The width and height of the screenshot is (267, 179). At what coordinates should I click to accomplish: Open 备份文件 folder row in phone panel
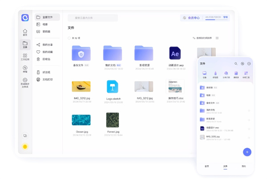[225, 103]
